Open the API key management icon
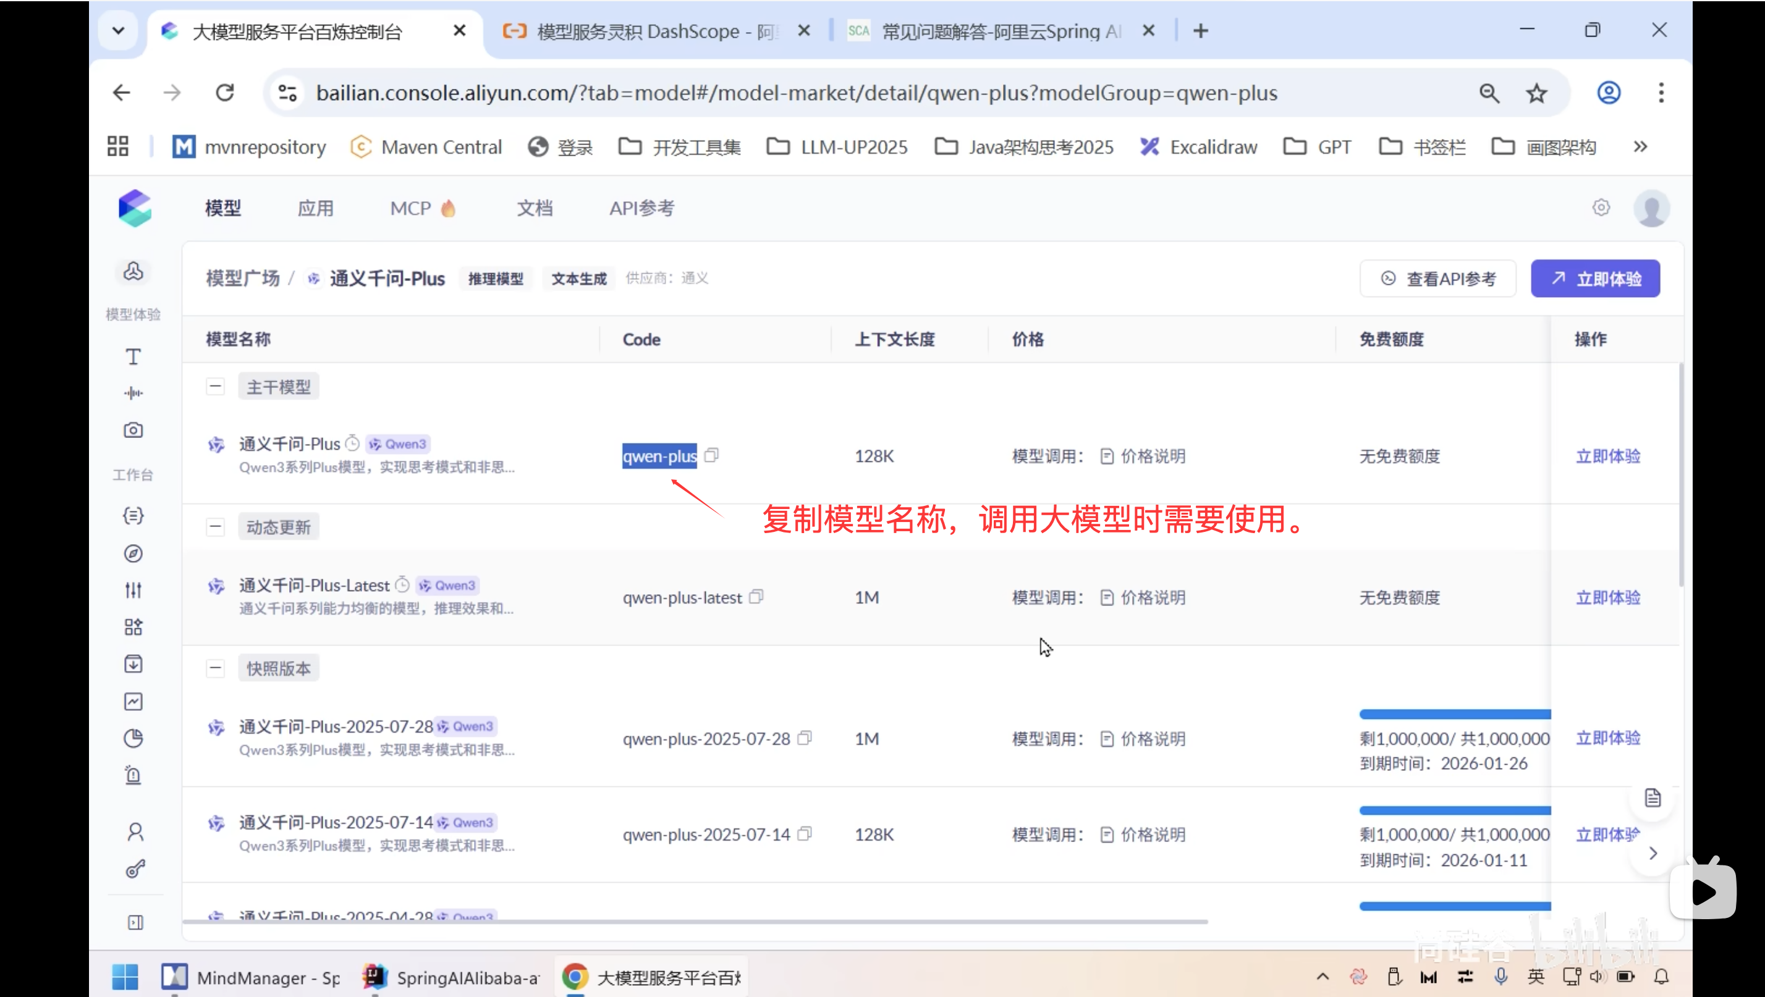Screen dimensions: 1765x997 pyautogui.click(x=134, y=869)
